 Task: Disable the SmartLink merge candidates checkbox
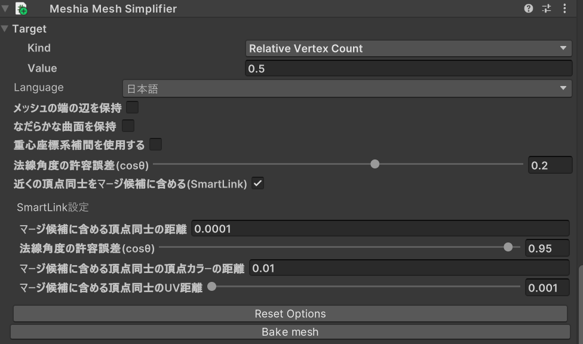pos(257,183)
